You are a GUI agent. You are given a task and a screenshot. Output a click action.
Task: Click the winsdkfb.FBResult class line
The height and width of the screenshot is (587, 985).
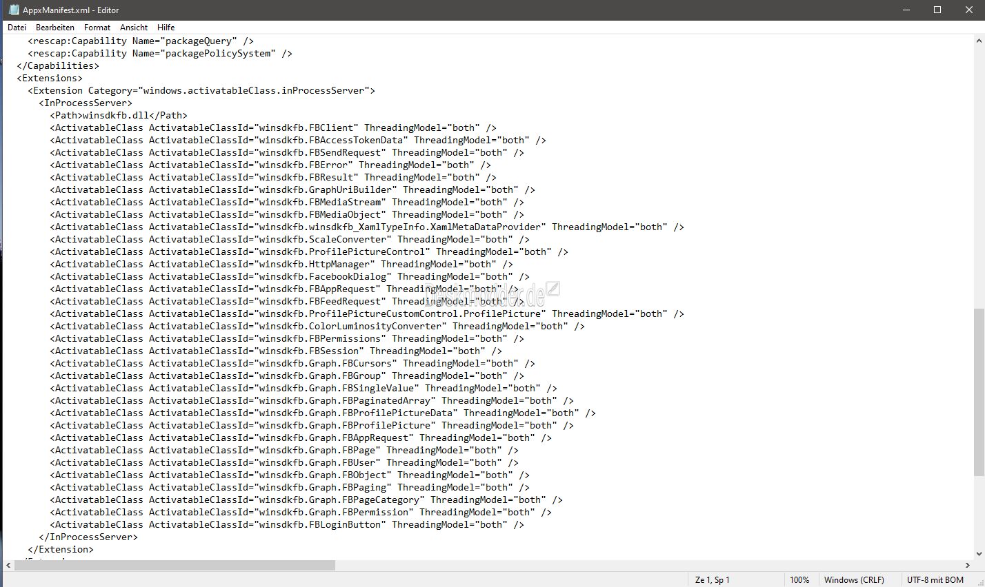click(273, 177)
